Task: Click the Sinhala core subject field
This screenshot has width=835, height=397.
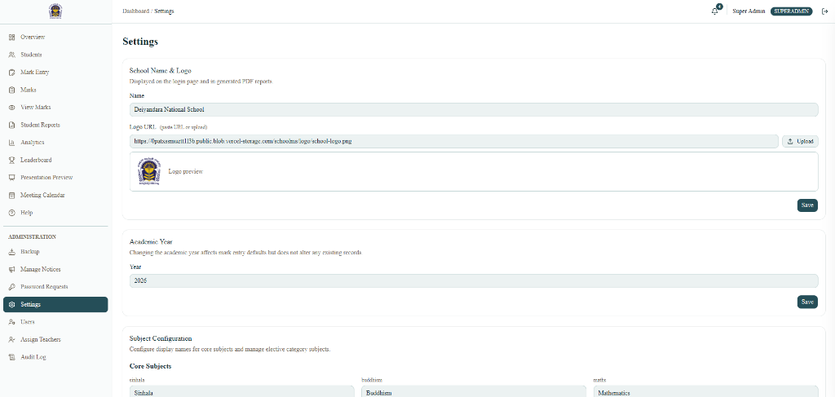Action: [241, 392]
